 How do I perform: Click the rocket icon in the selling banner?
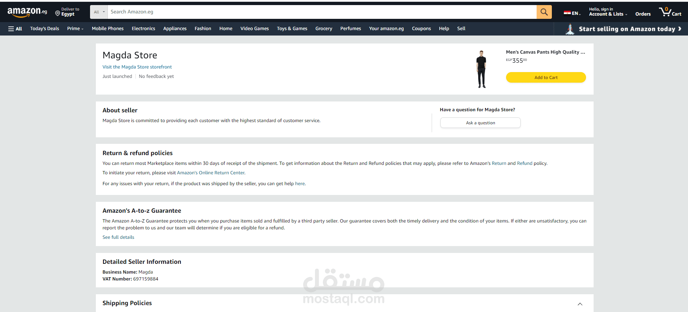point(570,29)
